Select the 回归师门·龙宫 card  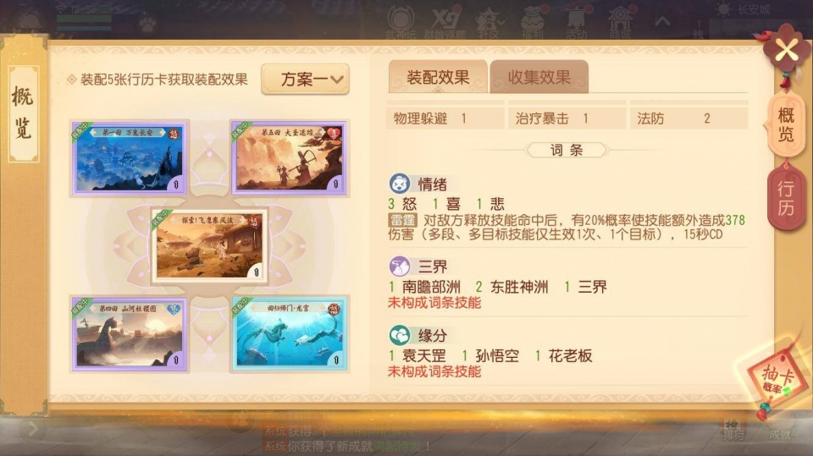click(289, 334)
